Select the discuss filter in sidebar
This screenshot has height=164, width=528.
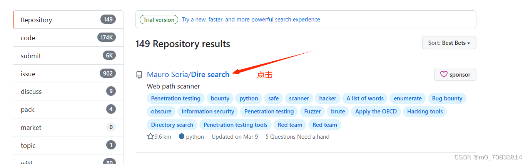coord(69,91)
